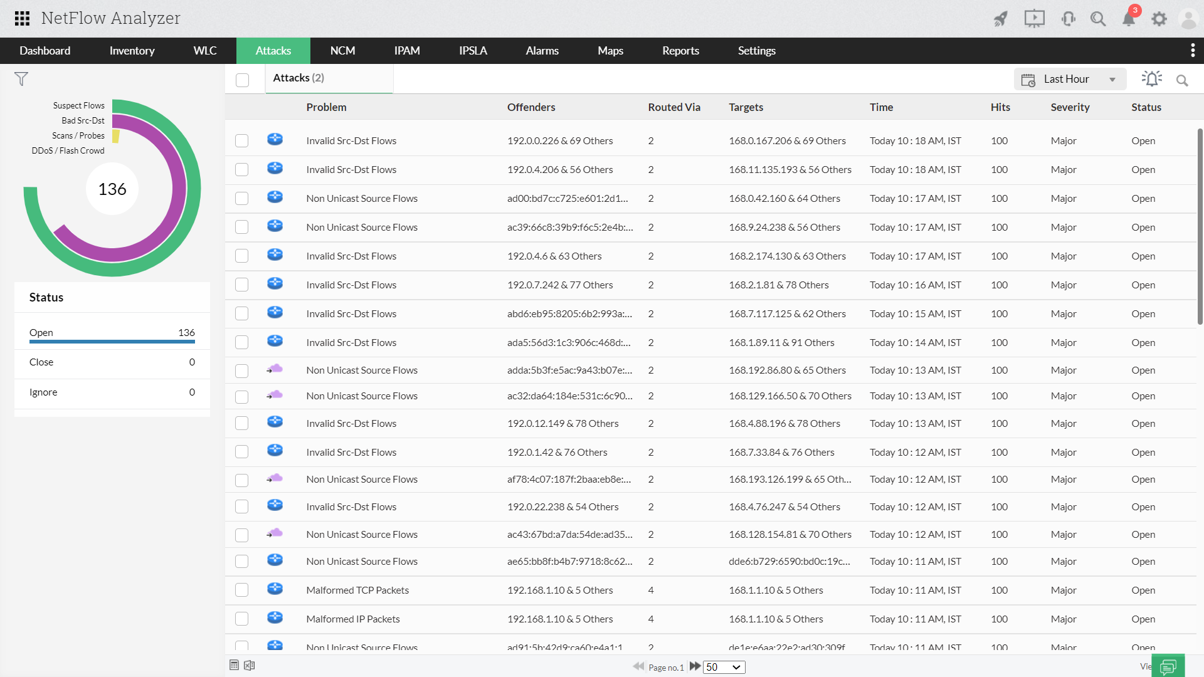Click the alarm configuration bell icon
The image size is (1204, 677).
(1151, 79)
